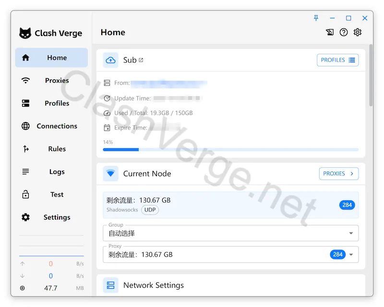Screen dimensions: 384x307
Task: View the Logs page
Action: pos(51,172)
